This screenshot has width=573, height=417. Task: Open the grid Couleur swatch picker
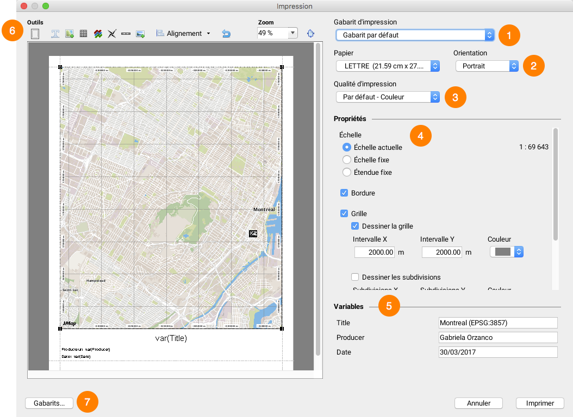pyautogui.click(x=506, y=252)
